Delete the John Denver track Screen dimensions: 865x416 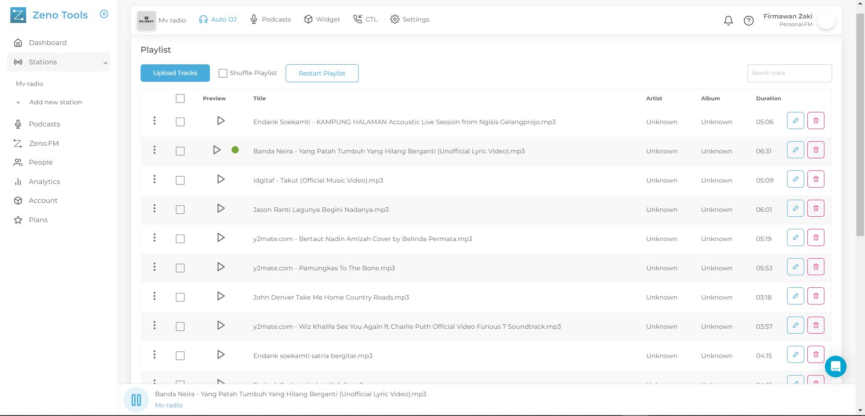[x=816, y=296]
